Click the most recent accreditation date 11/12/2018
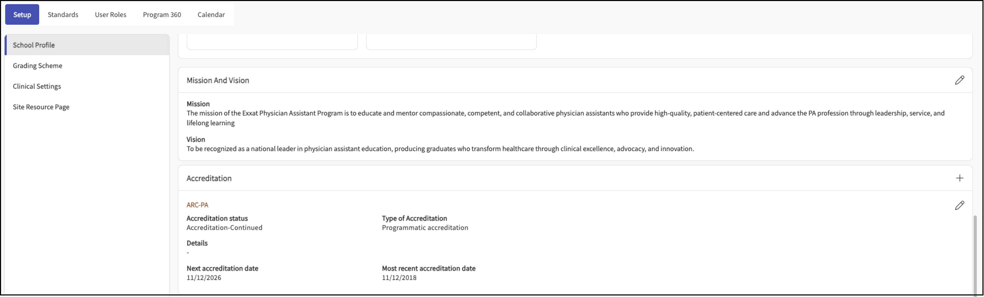 click(399, 278)
